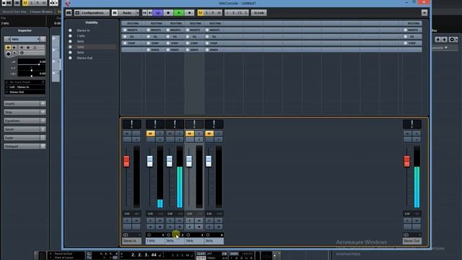Click the stereo link icon above Stereo Out name
Screen dimensions: 462x260
(406, 235)
